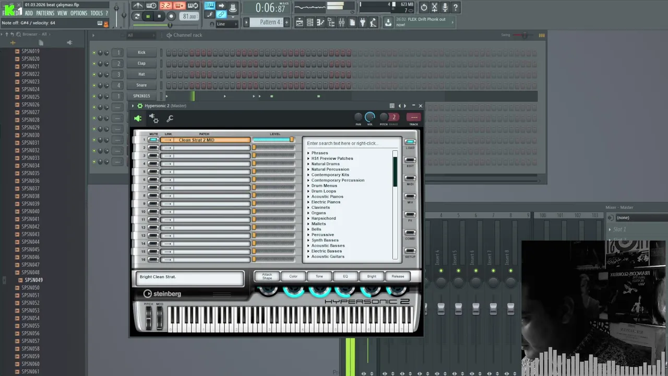Open the VIEW menu
This screenshot has width=668, height=376.
click(x=62, y=13)
